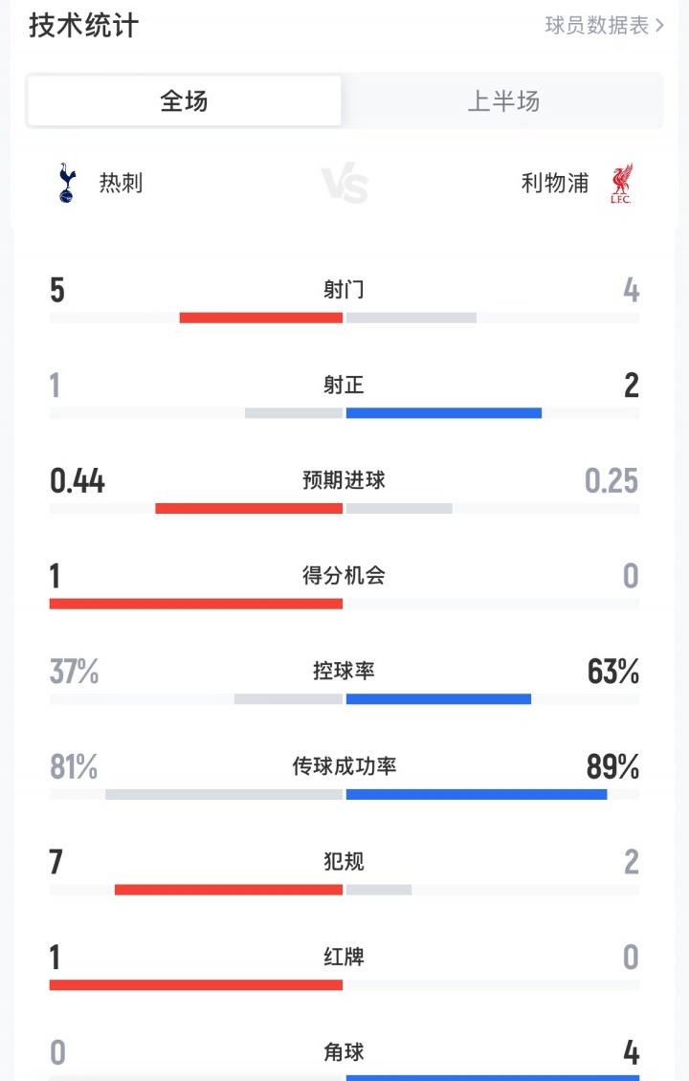Click the red 射门 shots bar
Screen dimensions: 689x1081
coord(261,318)
